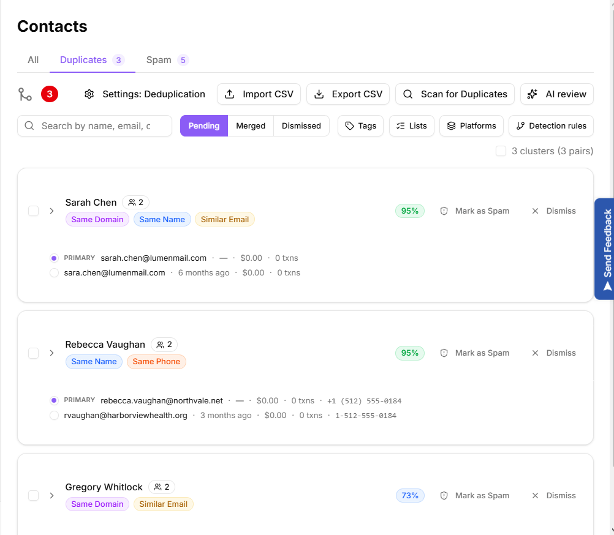
Task: Click the Same Phone tag on Rebecca Vaughan
Action: (x=157, y=362)
